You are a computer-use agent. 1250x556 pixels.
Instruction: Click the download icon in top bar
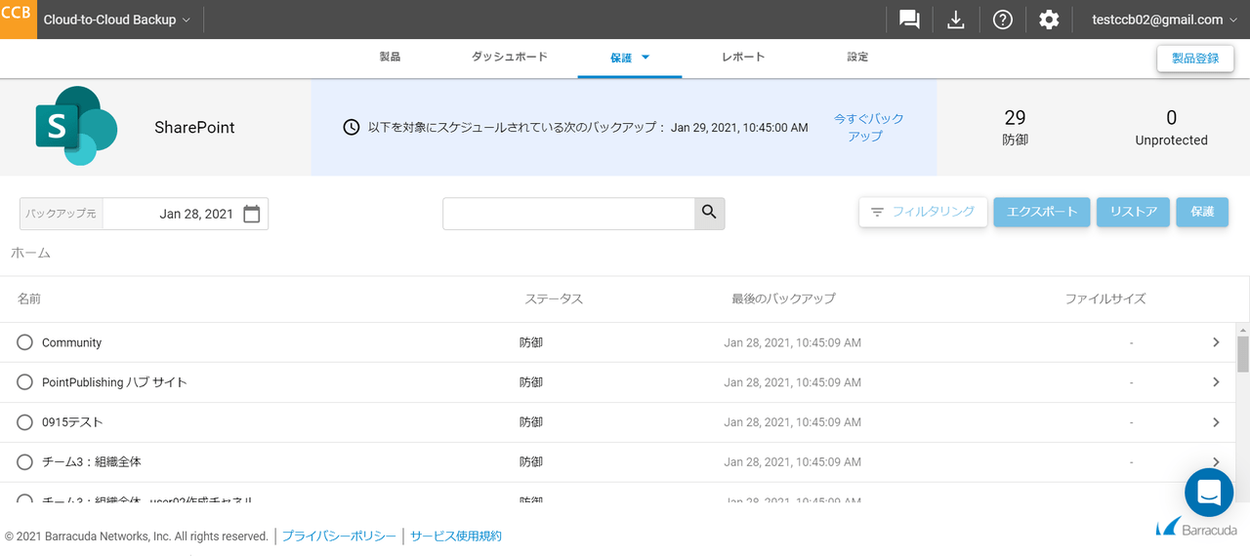coord(955,20)
